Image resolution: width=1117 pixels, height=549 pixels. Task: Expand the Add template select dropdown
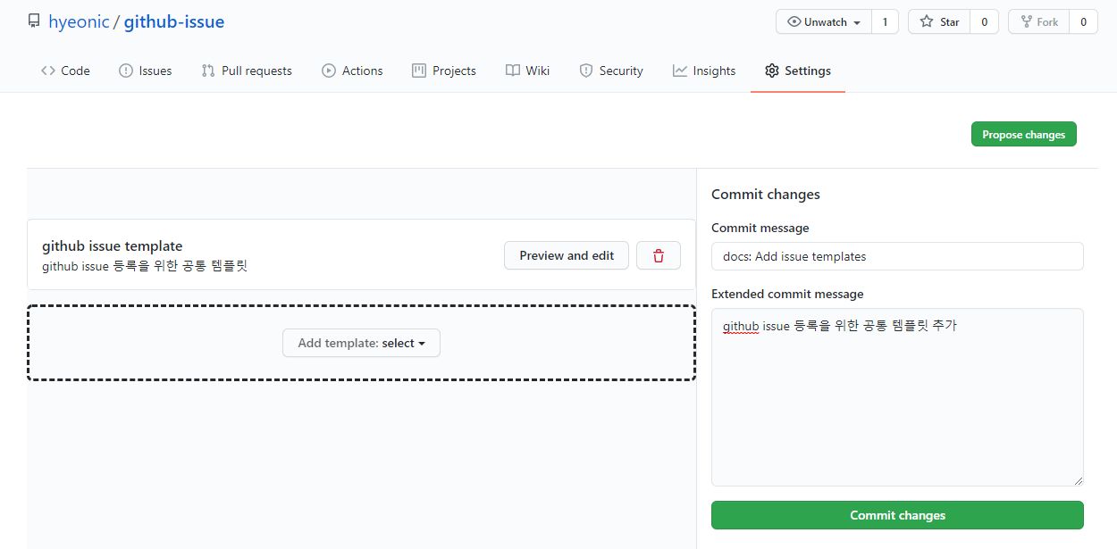pyautogui.click(x=361, y=343)
